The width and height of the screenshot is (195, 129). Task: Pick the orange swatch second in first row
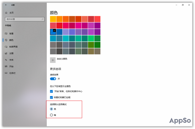(59, 19)
